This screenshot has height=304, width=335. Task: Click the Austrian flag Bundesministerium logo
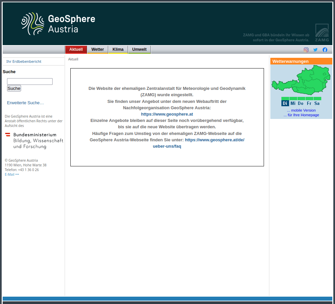click(34, 141)
